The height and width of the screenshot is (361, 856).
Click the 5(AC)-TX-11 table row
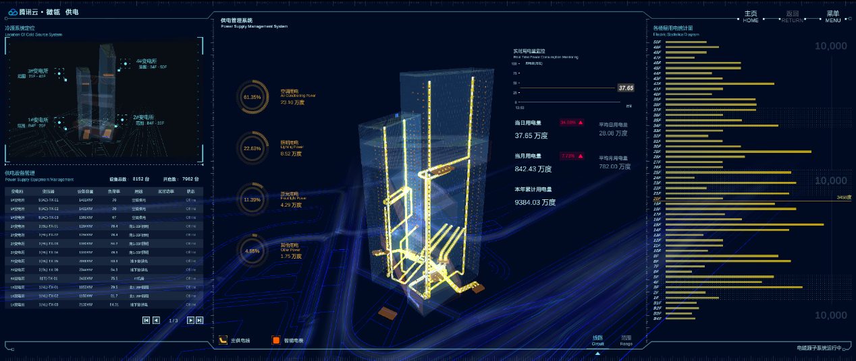[x=103, y=200]
